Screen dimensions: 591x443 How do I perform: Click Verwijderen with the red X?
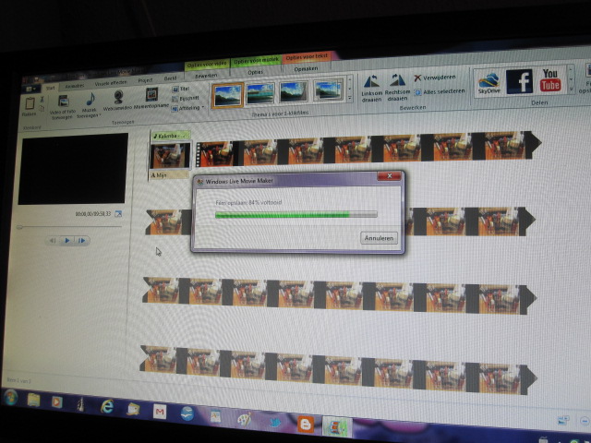point(435,78)
